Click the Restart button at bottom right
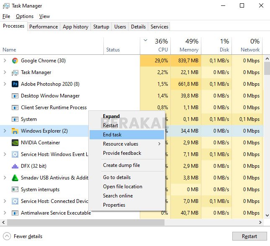The width and height of the screenshot is (270, 246). pyautogui.click(x=249, y=236)
